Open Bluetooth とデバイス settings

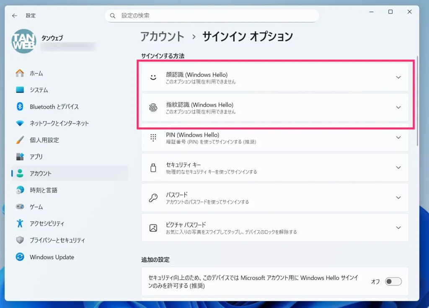[x=70, y=107]
